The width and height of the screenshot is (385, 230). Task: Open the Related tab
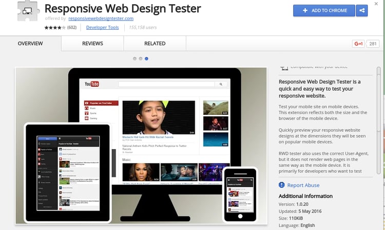pyautogui.click(x=155, y=44)
